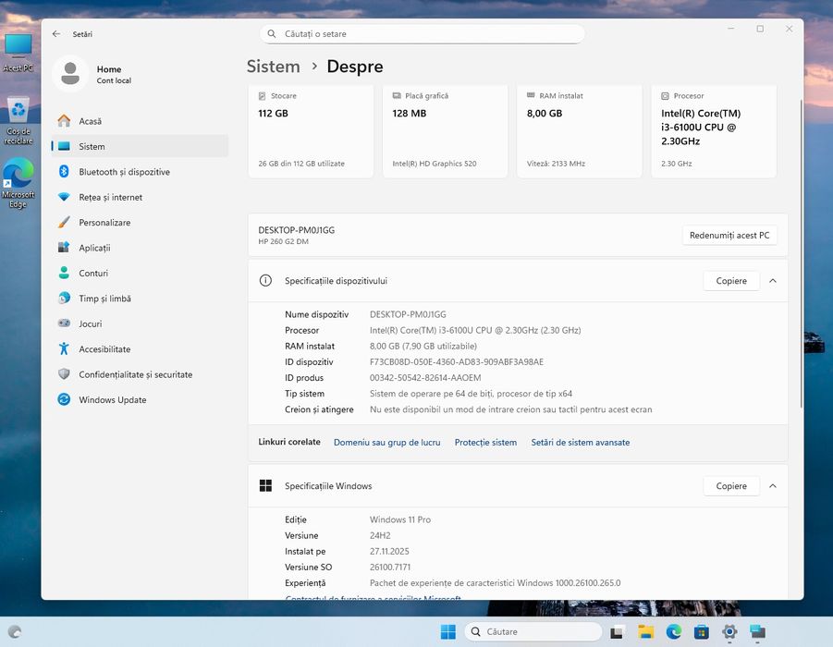Select the ID dispozitiv value text
The image size is (833, 647).
[x=457, y=361]
